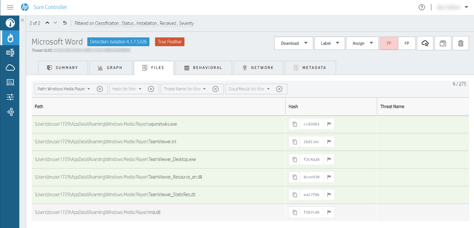Open the cloud sidebar icon
Viewport: 474px width, 228px height.
10,68
